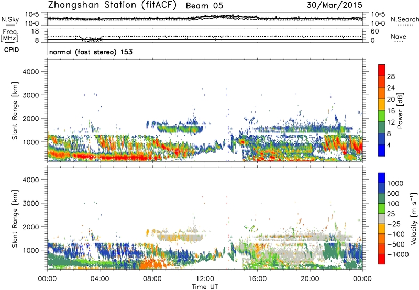Click the CPID label
Viewport: 419px width, 290px height.
click(12, 50)
